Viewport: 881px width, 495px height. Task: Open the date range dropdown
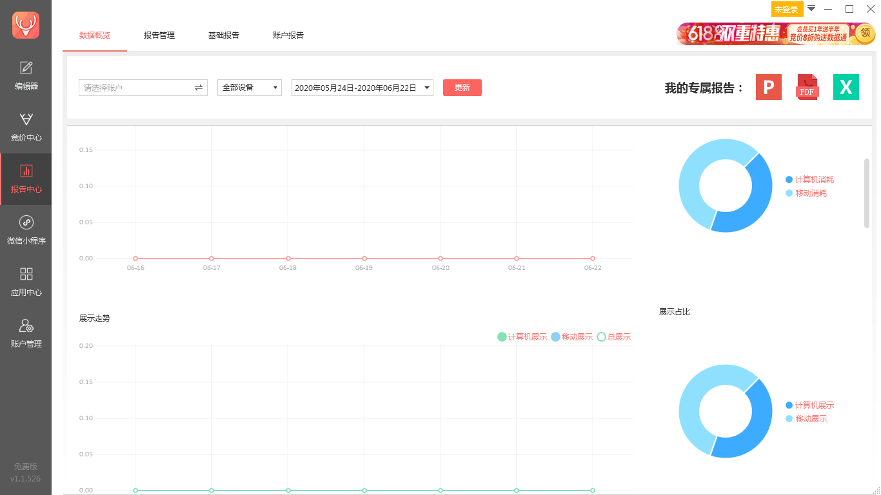[x=362, y=88]
